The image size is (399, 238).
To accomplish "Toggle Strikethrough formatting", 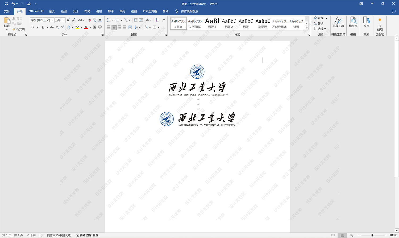I will (x=52, y=27).
